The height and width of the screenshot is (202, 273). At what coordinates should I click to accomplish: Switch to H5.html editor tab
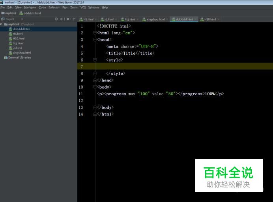[x=86, y=19]
